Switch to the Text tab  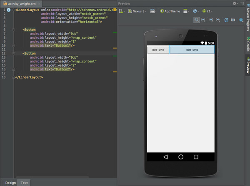click(x=24, y=183)
